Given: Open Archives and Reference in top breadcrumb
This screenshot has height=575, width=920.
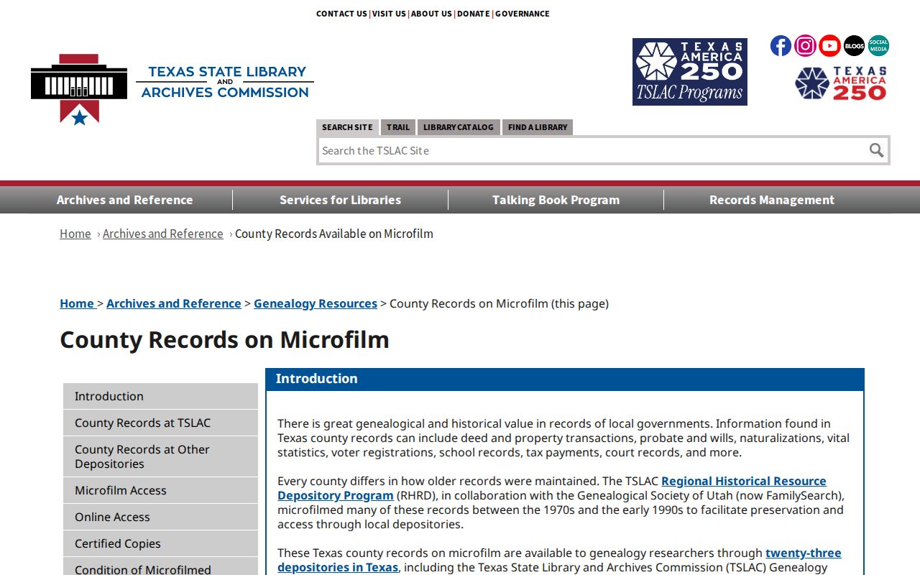Looking at the screenshot, I should pyautogui.click(x=163, y=234).
